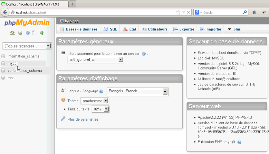Bookmark this page with star icon
Image resolution: width=269 pixels, height=154 pixels.
178,13
